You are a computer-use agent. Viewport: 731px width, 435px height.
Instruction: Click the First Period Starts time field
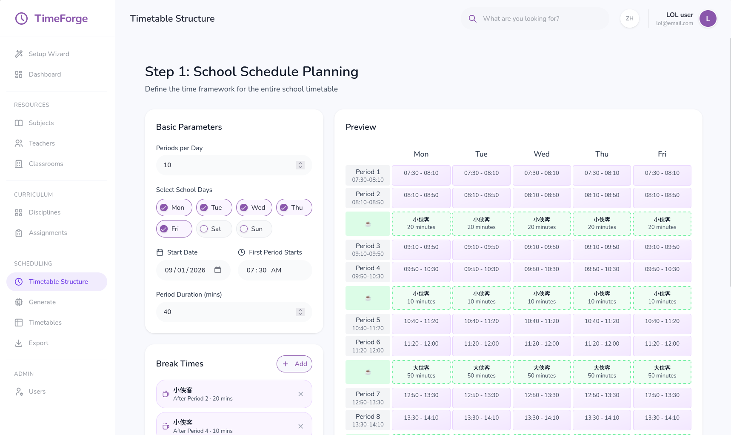coord(274,270)
